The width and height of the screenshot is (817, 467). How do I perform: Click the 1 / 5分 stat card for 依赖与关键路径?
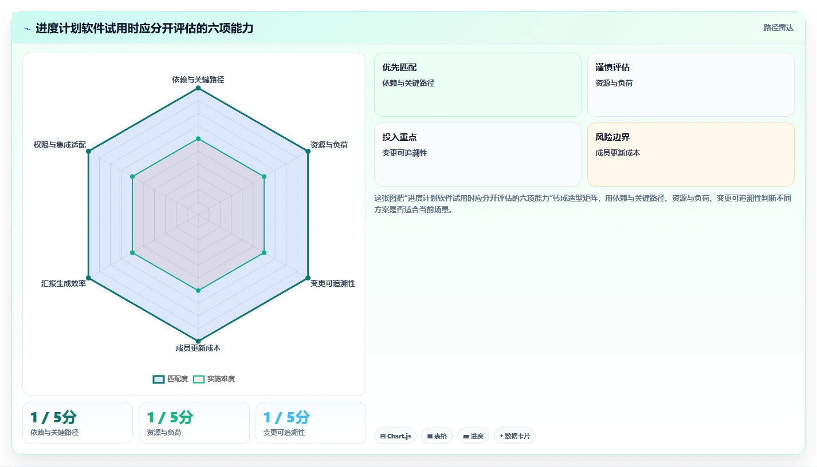(x=77, y=423)
